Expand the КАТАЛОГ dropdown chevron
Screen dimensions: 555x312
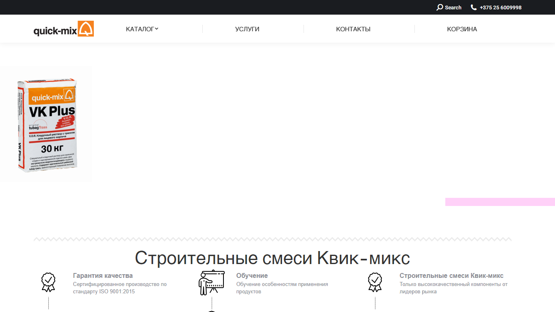coord(156,28)
